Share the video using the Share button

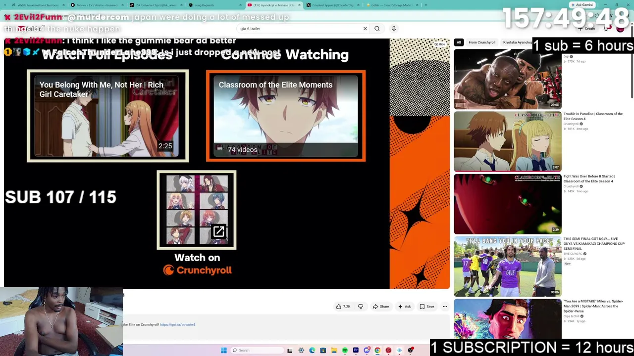click(x=381, y=307)
